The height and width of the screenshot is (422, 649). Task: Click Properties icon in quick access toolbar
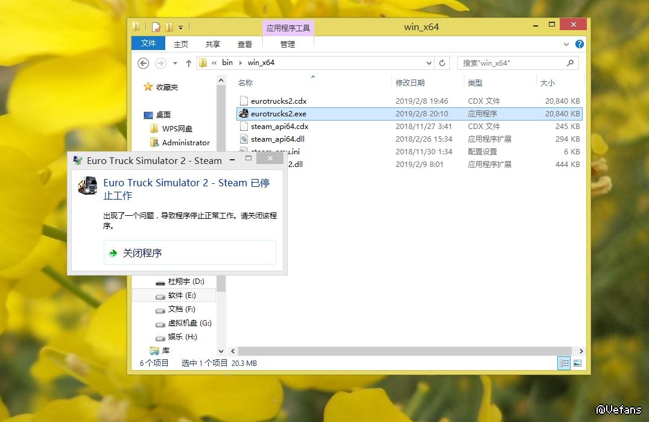pyautogui.click(x=156, y=27)
